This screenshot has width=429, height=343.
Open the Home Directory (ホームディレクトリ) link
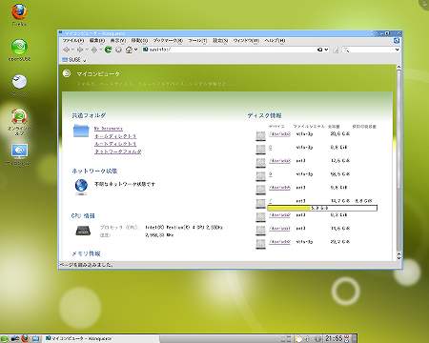pos(115,136)
